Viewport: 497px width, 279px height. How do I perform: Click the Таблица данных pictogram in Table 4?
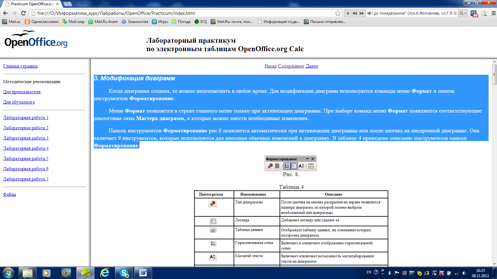click(x=213, y=231)
